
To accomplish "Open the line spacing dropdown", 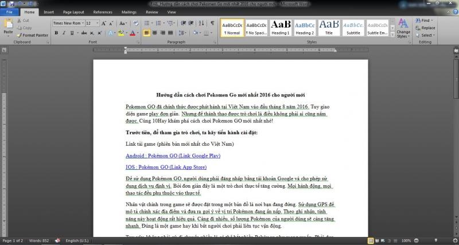I will [x=182, y=33].
